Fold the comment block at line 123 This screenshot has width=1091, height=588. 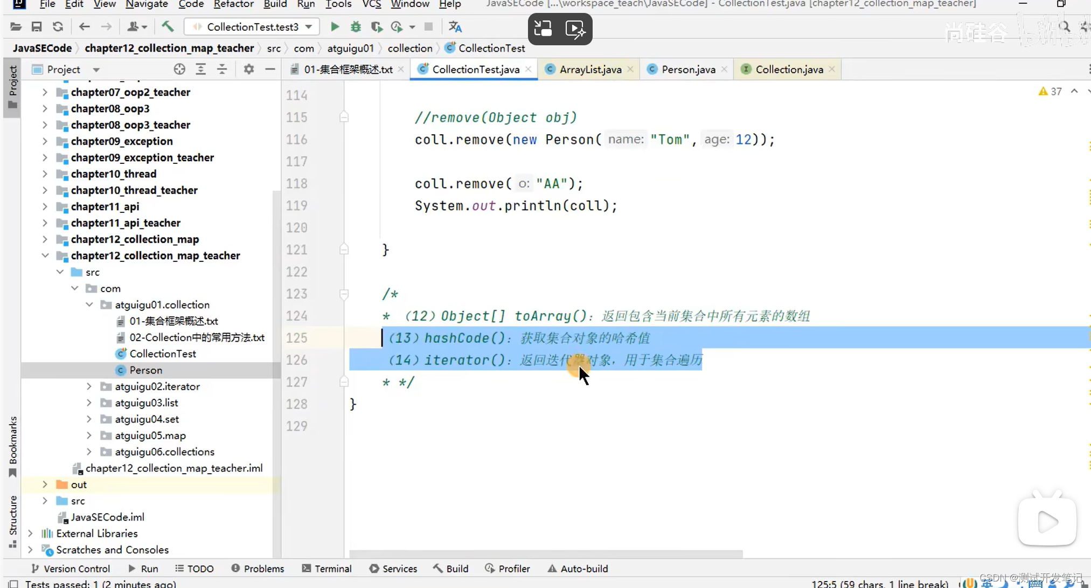(x=344, y=294)
